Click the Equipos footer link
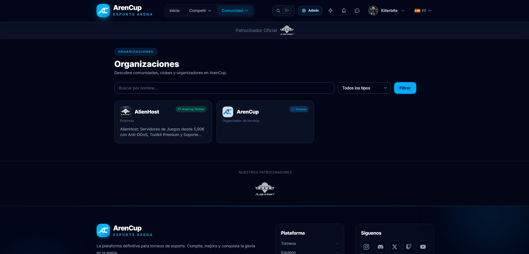Screen dimensions: 529x254 click(288, 252)
